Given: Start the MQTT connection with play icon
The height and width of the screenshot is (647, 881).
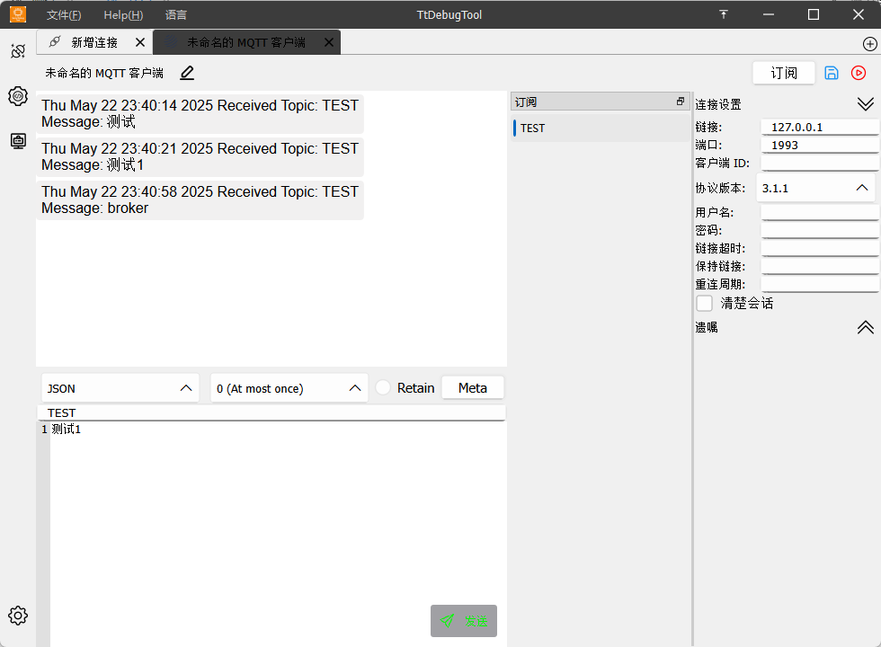Looking at the screenshot, I should (859, 73).
